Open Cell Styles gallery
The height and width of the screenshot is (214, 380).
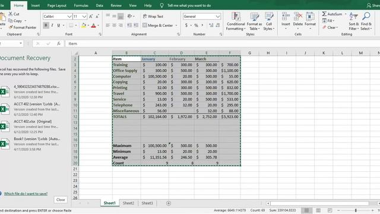pos(269,21)
